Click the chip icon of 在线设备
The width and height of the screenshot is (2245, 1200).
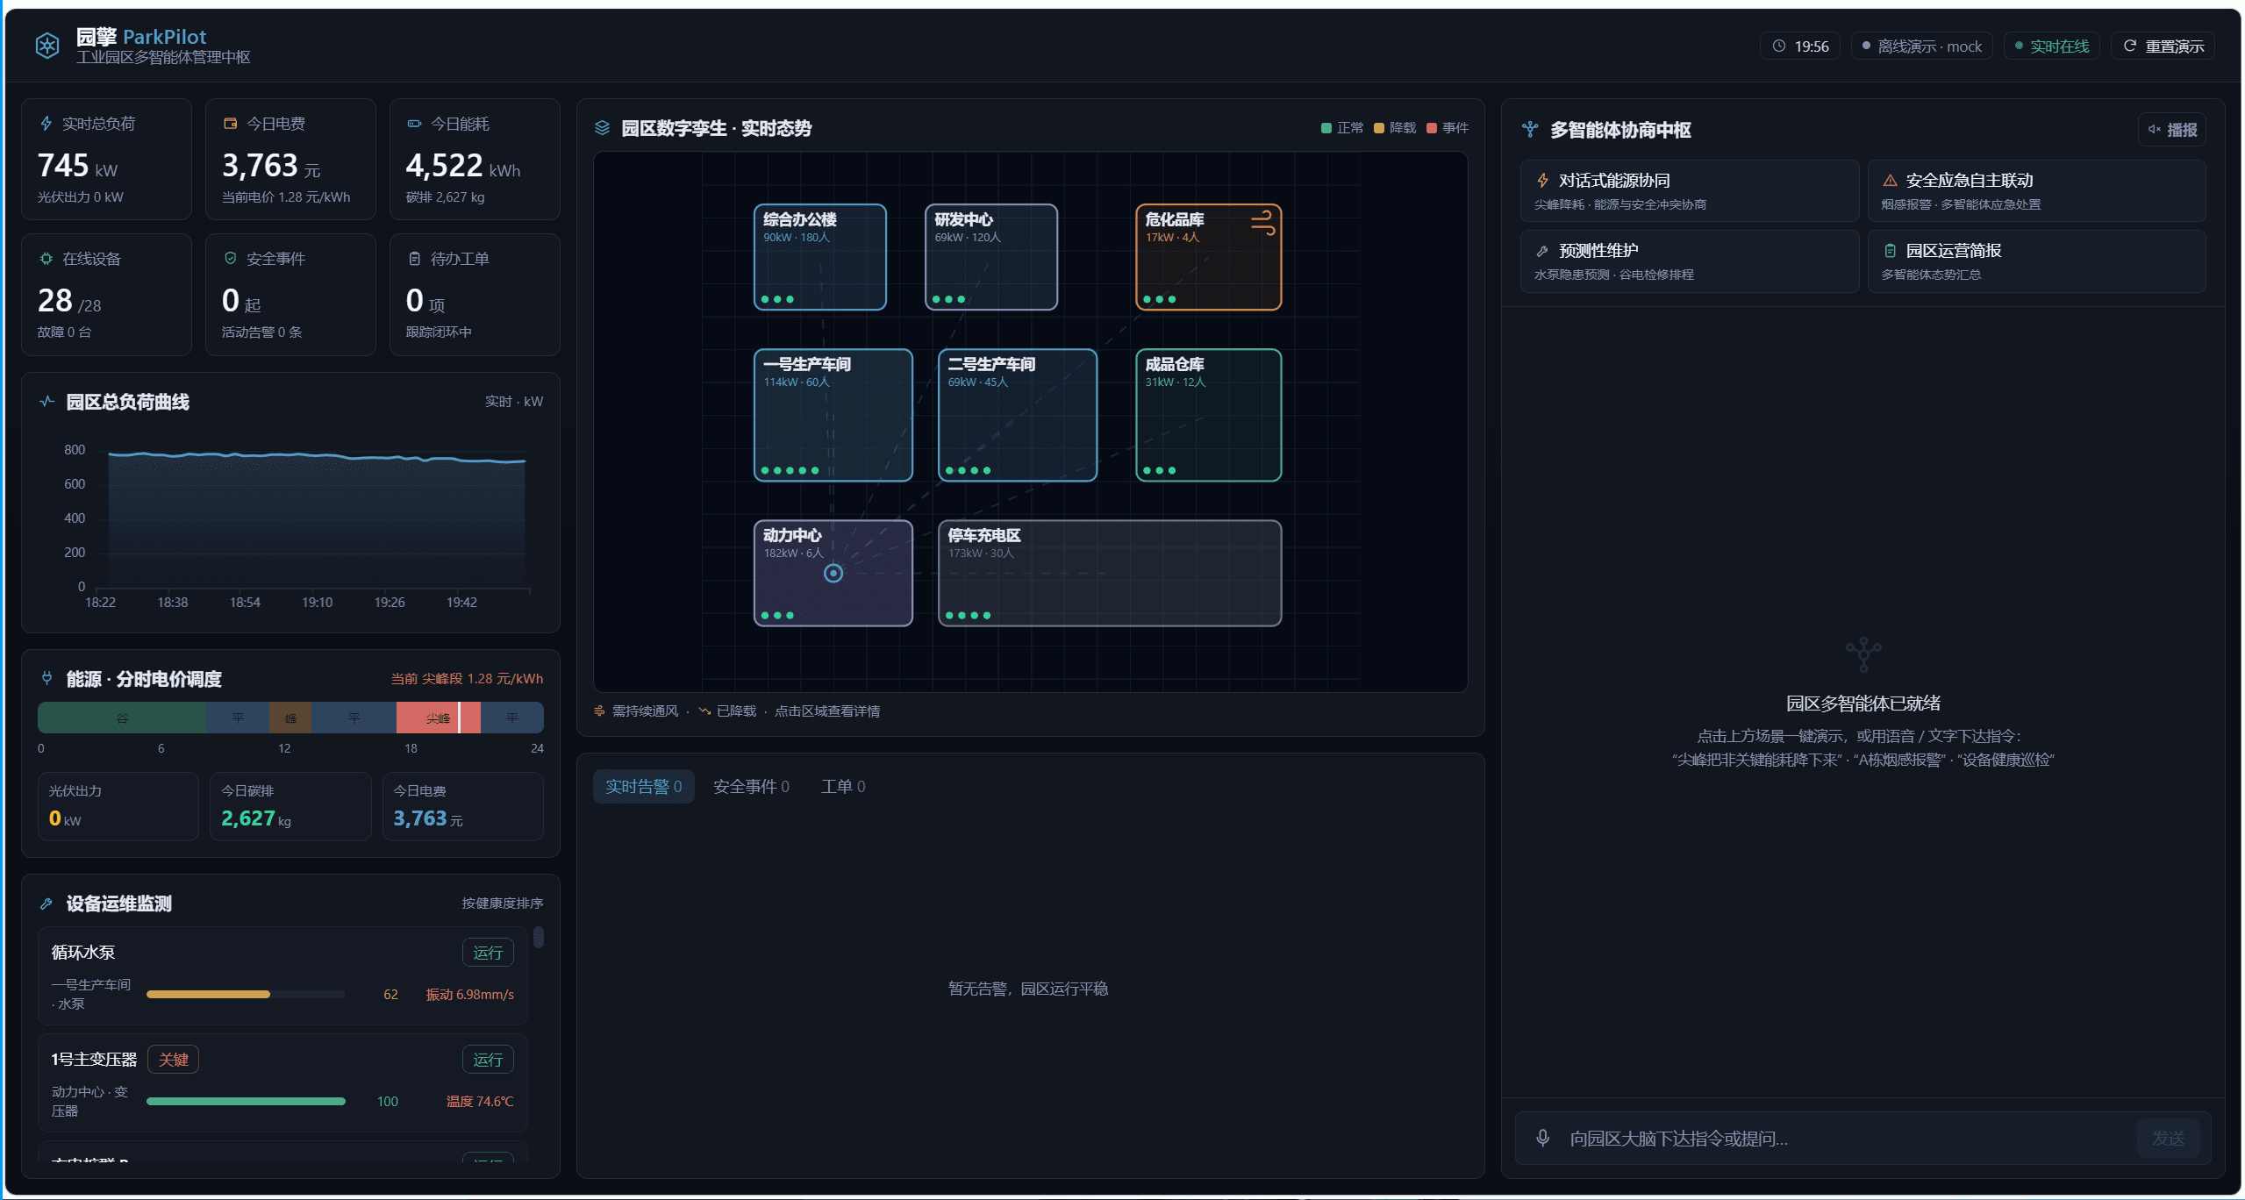pyautogui.click(x=46, y=259)
